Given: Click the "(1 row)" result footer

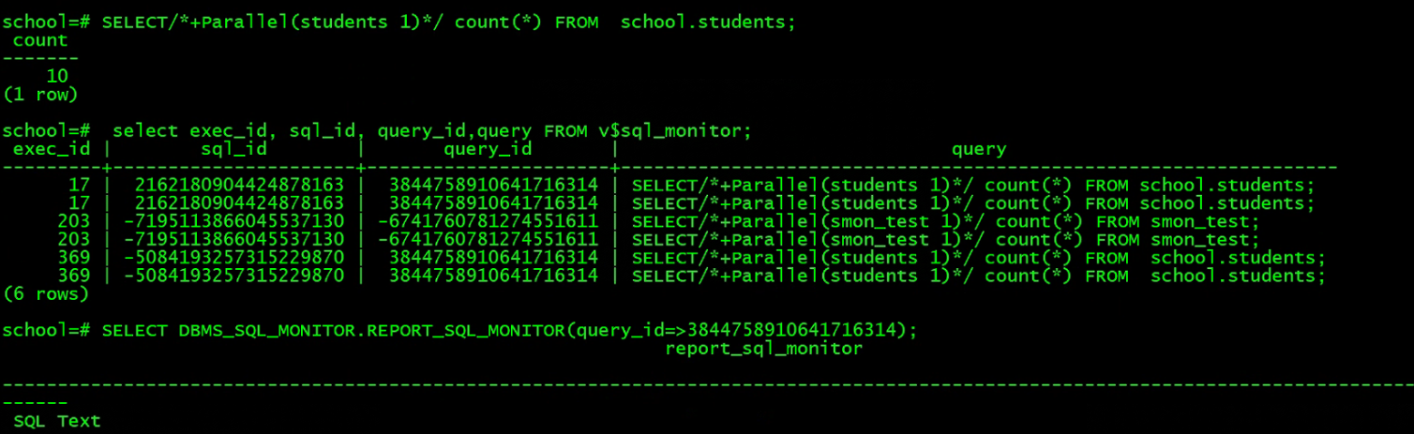Looking at the screenshot, I should (41, 95).
